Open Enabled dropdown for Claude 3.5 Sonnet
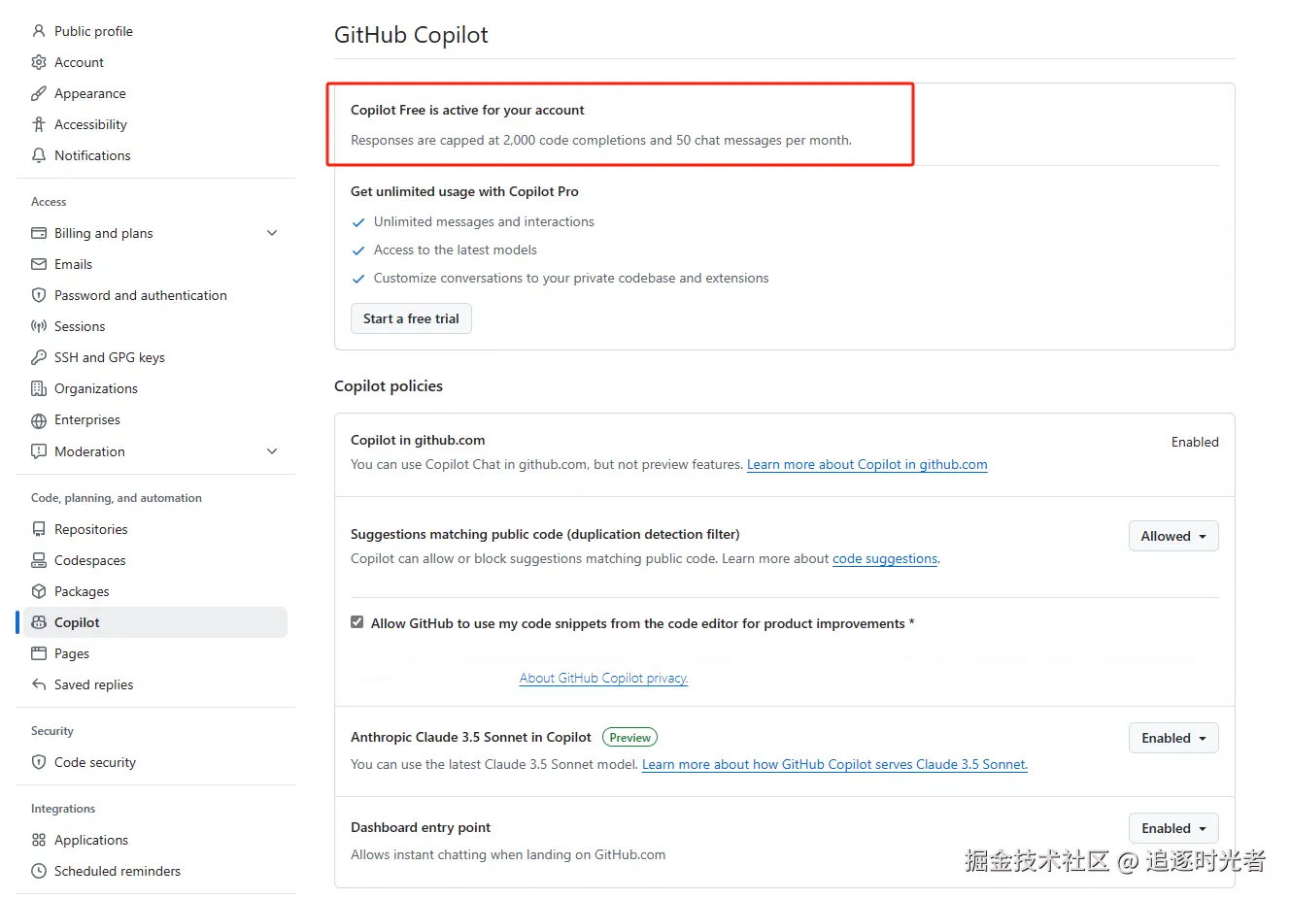The height and width of the screenshot is (899, 1291). (1172, 738)
